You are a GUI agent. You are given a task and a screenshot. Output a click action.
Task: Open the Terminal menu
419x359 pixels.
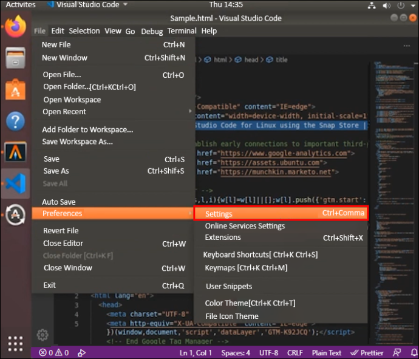182,31
